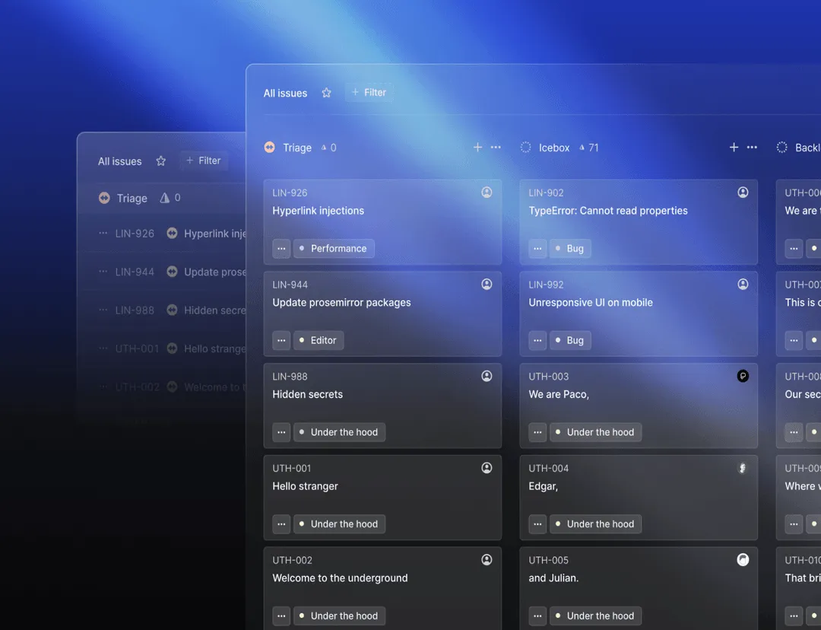Click assignee avatar on LIN-902 card
Screen dimensions: 821x630
coord(743,192)
